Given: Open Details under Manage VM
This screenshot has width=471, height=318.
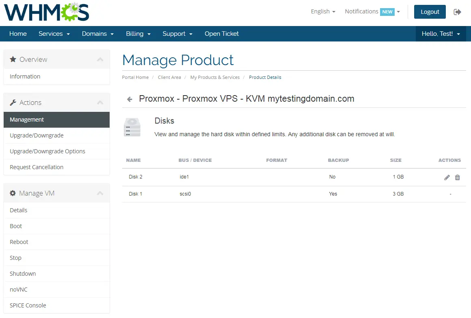Looking at the screenshot, I should 56,210.
